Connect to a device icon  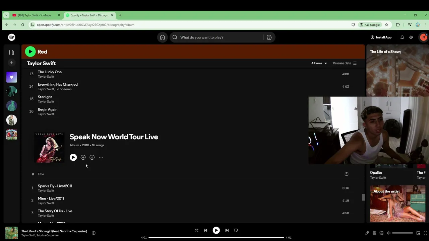coord(381,233)
